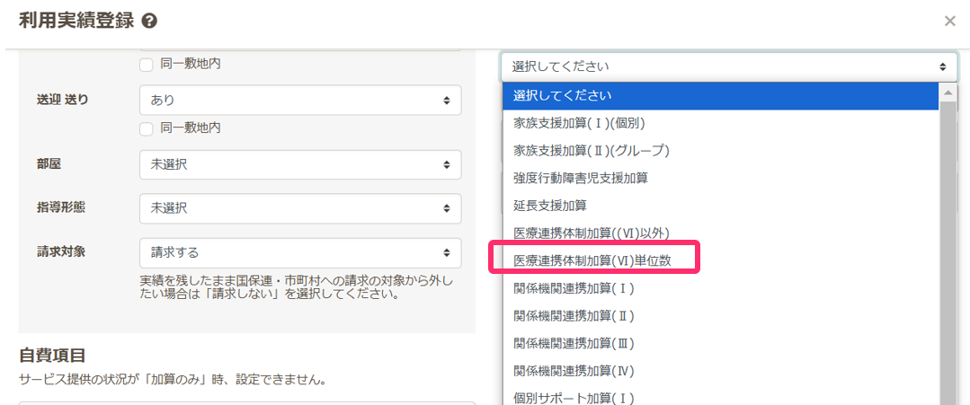Open the 請求対象 dropdown showing 請求する
Image resolution: width=970 pixels, height=405 pixels.
[300, 252]
